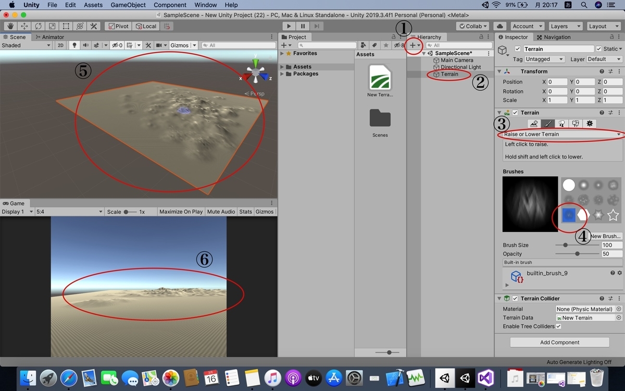Toggle Mute Audio in Game view

(x=221, y=212)
